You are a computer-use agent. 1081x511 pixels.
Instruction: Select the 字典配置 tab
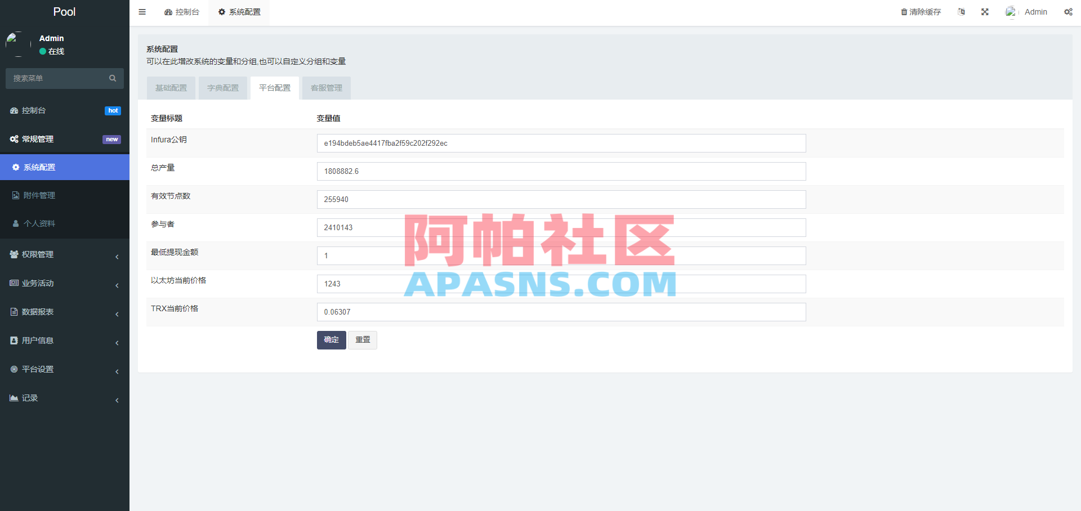tap(223, 88)
